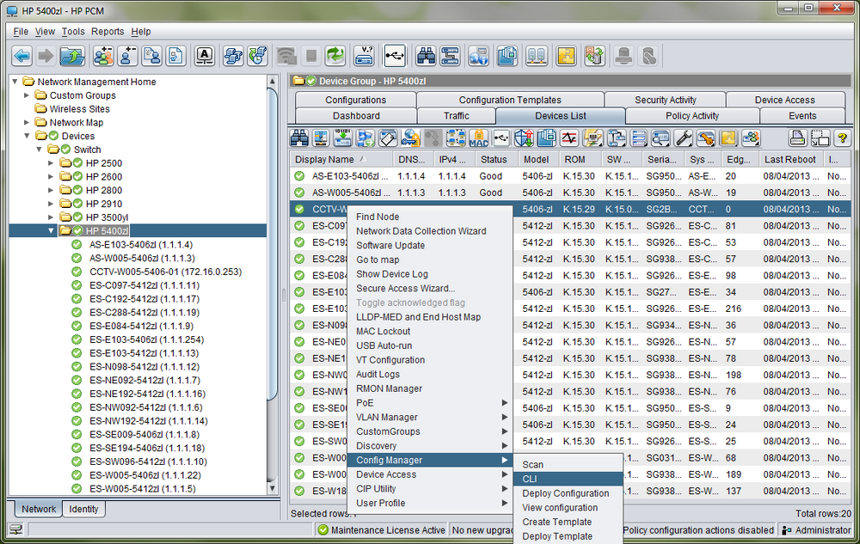Viewport: 860px width, 544px height.
Task: Click the blue back arrow in main toolbar
Action: [22, 56]
